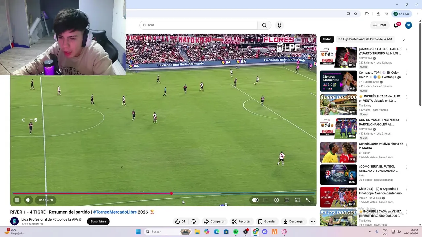The image size is (422, 237).
Task: Pause the video playback
Action: point(17,200)
